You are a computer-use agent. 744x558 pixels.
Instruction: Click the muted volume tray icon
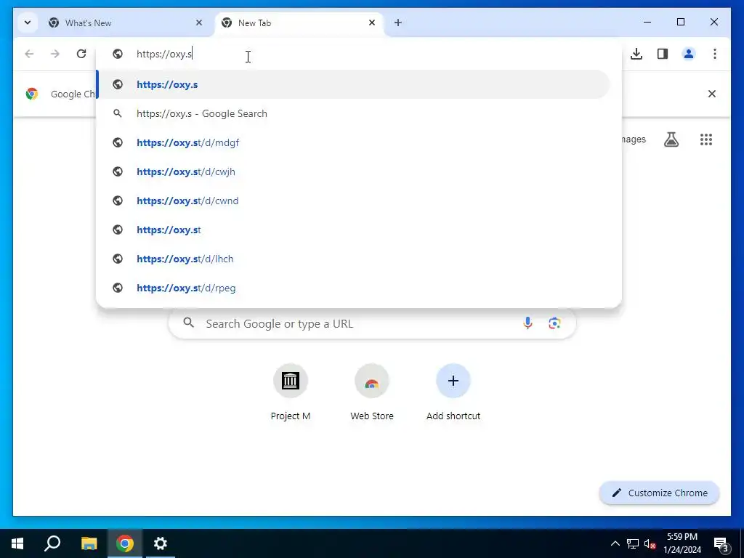(x=650, y=543)
